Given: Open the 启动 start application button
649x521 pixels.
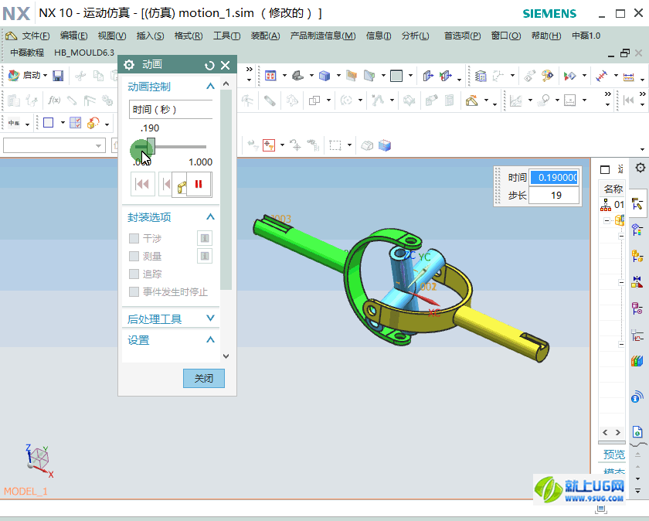Looking at the screenshot, I should click(27, 76).
